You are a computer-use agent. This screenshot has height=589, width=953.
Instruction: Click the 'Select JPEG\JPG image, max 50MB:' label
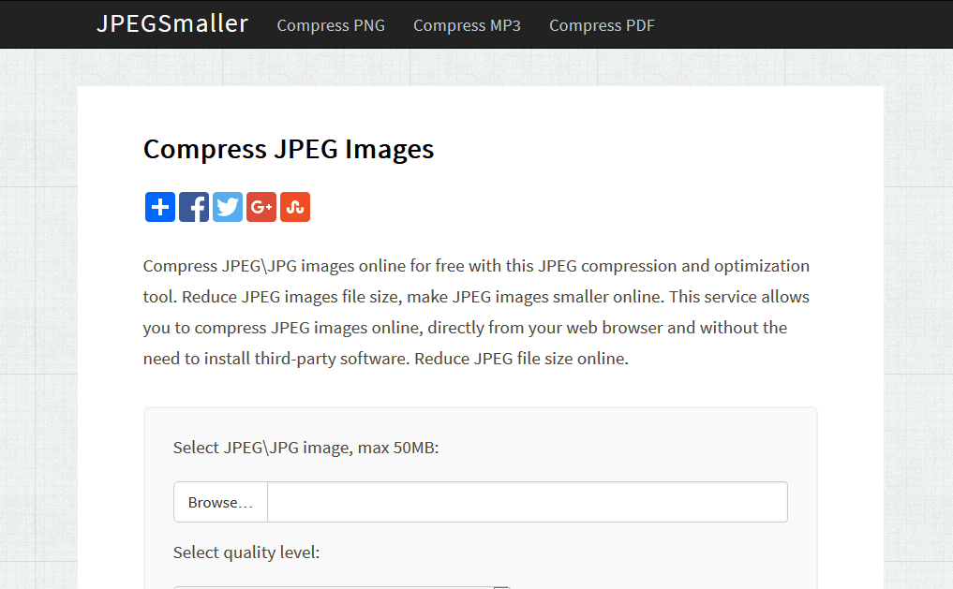click(x=305, y=448)
